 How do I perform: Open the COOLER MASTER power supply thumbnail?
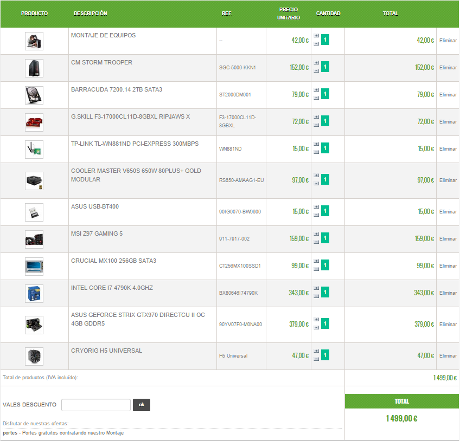[34, 181]
